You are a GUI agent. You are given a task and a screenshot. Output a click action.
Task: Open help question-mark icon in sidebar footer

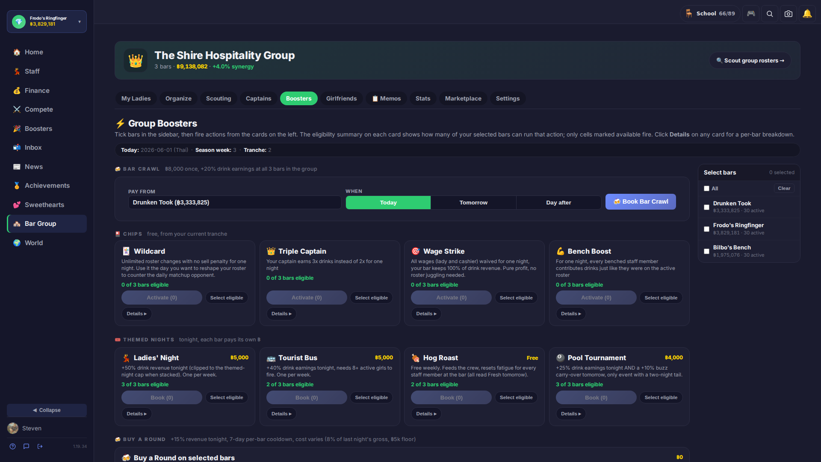(13, 446)
